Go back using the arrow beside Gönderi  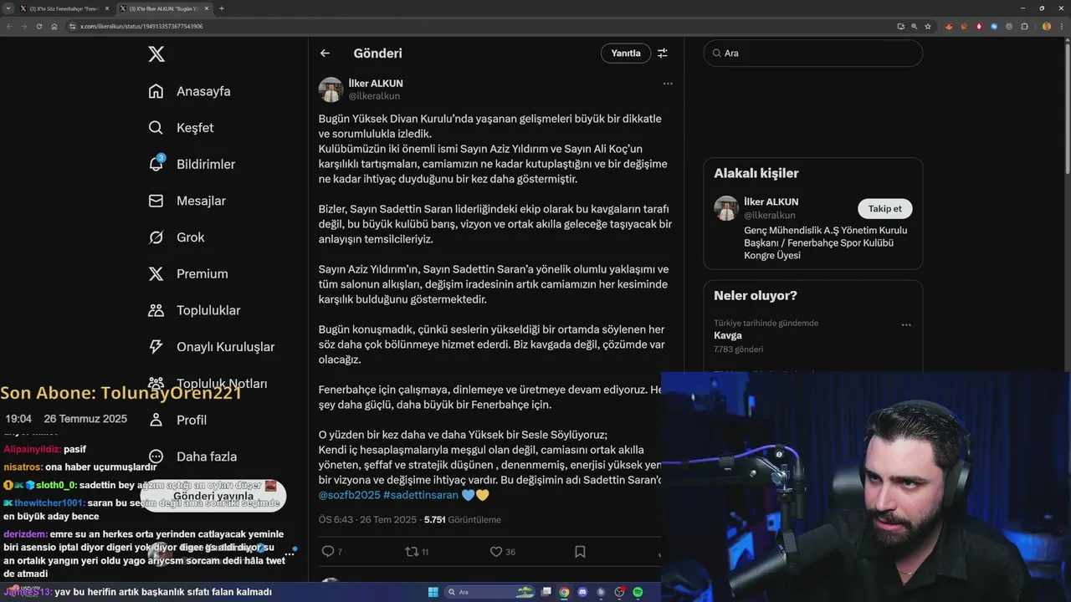[x=325, y=54]
